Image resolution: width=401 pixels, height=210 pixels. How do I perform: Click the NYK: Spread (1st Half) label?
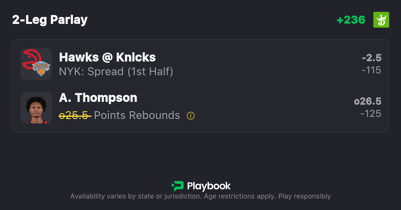point(116,71)
